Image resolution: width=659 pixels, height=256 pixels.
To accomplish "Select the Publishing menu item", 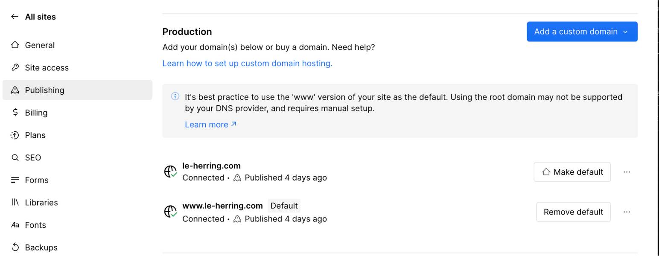I will click(x=77, y=90).
